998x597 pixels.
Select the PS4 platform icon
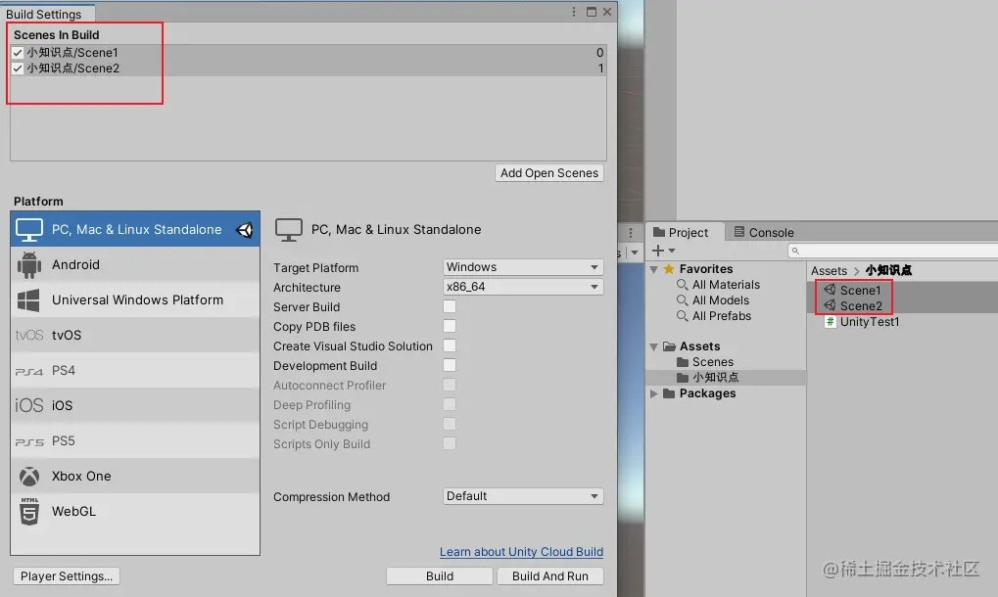click(x=29, y=371)
